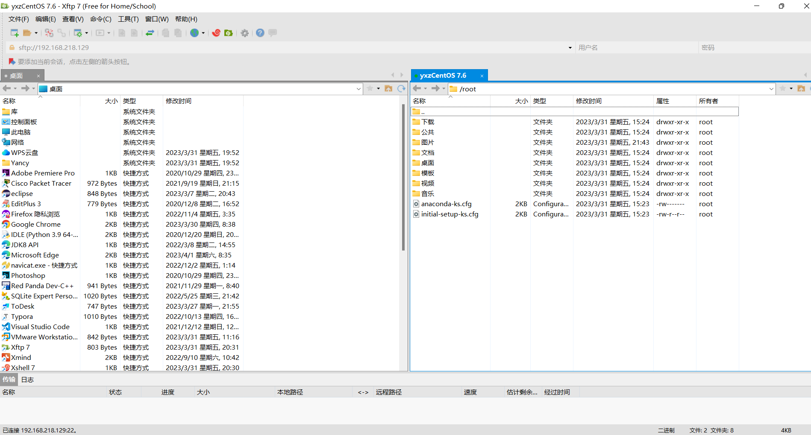Click remote pane favorites star icon
Image resolution: width=811 pixels, height=435 pixels.
pyautogui.click(x=783, y=88)
